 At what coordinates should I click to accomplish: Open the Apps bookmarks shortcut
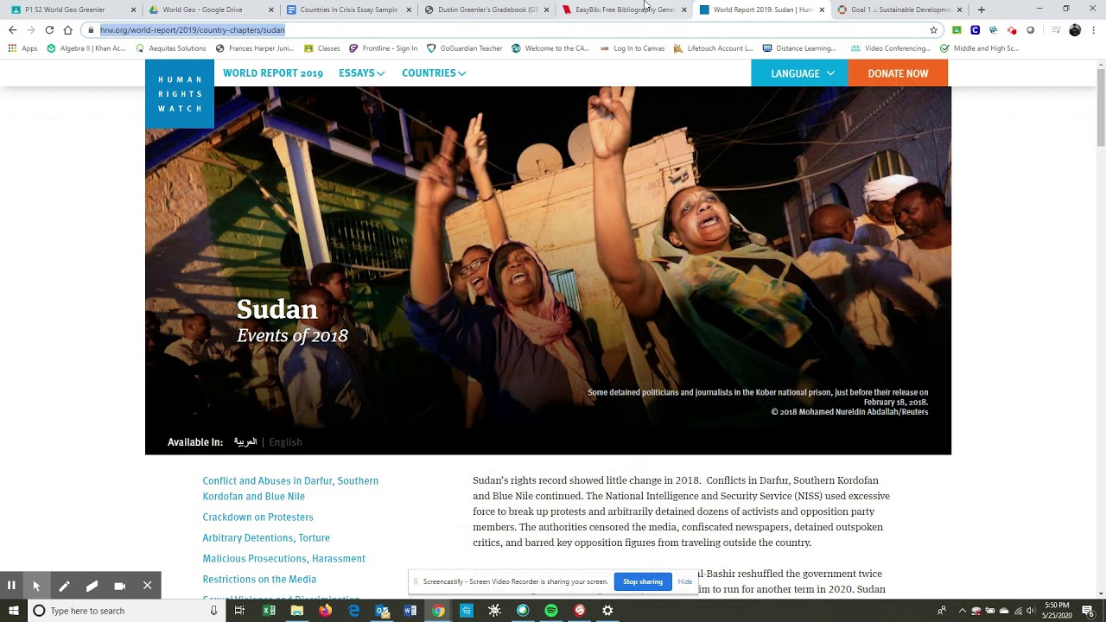[x=23, y=48]
